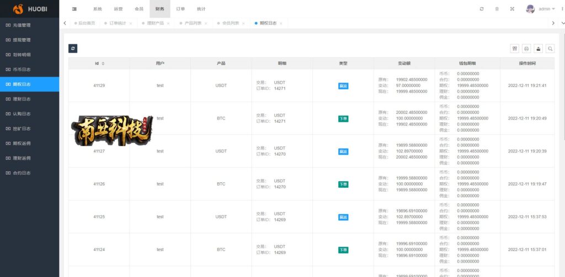
Task: Click the trash (clear cache) icon in header
Action: click(x=497, y=9)
